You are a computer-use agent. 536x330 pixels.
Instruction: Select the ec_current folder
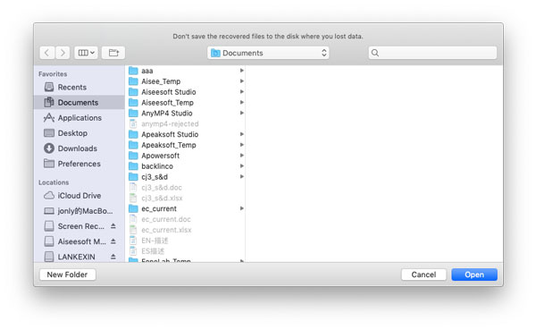pos(185,208)
